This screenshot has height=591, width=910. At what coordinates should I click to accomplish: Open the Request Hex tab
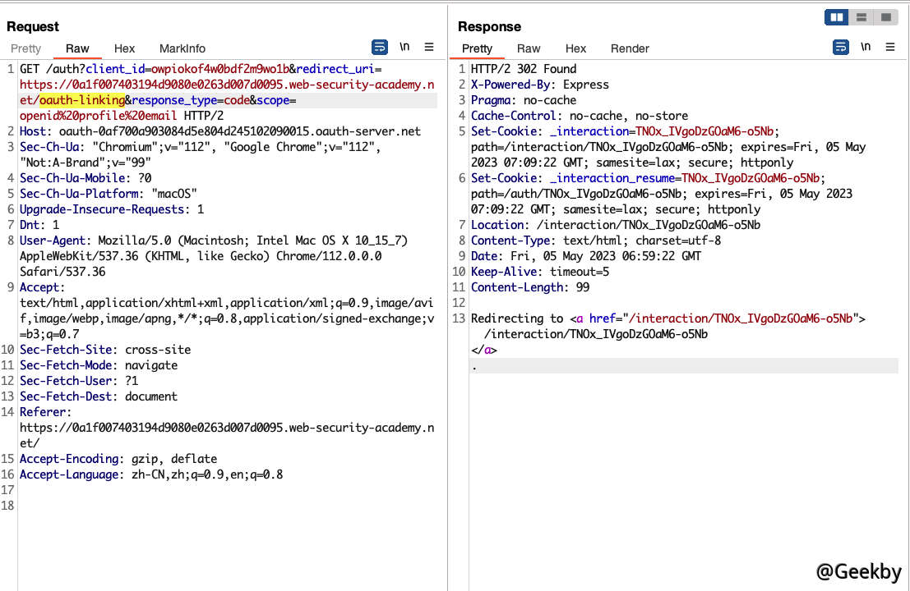pos(124,48)
